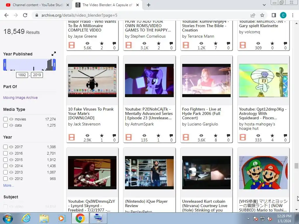The image size is (299, 224).
Task: Open the Moving Image Archive link
Action: pos(20,97)
